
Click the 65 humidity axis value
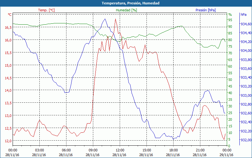point(230,60)
